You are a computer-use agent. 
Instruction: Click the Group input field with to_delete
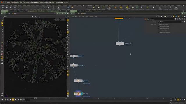point(169,22)
